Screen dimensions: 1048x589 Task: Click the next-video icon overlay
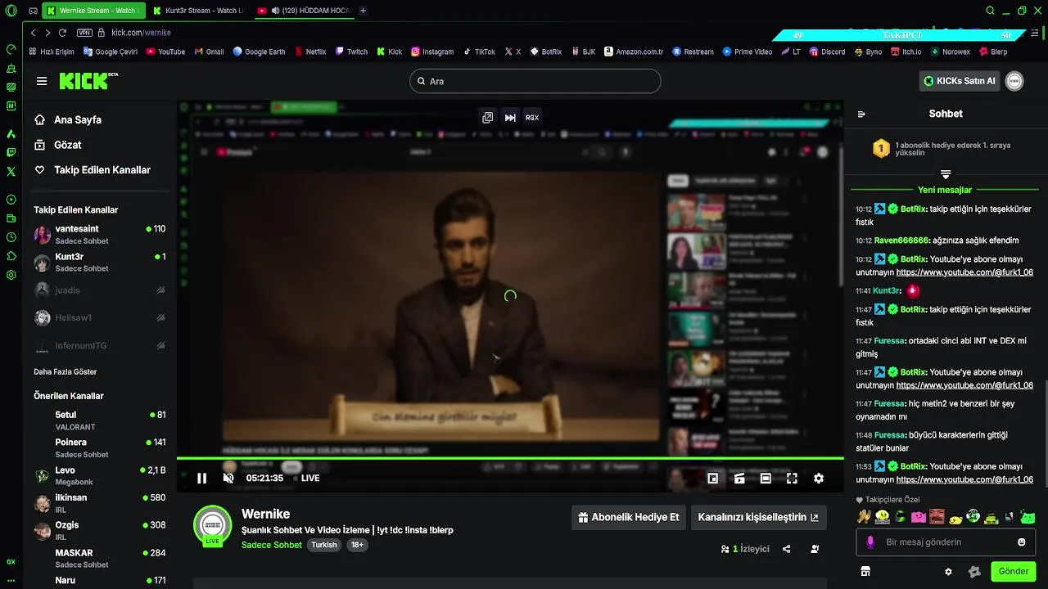click(510, 118)
